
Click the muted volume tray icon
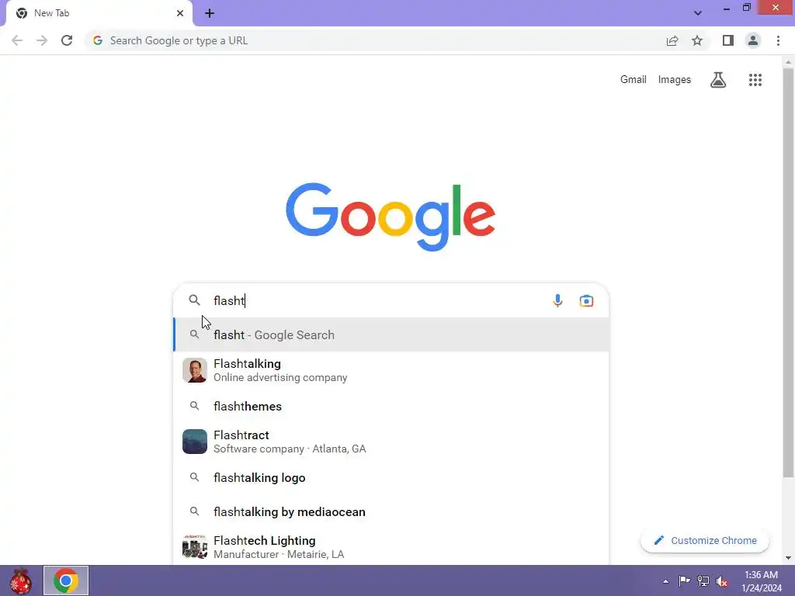tap(721, 581)
